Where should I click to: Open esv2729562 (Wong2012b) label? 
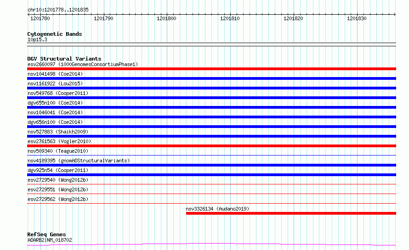click(58, 199)
